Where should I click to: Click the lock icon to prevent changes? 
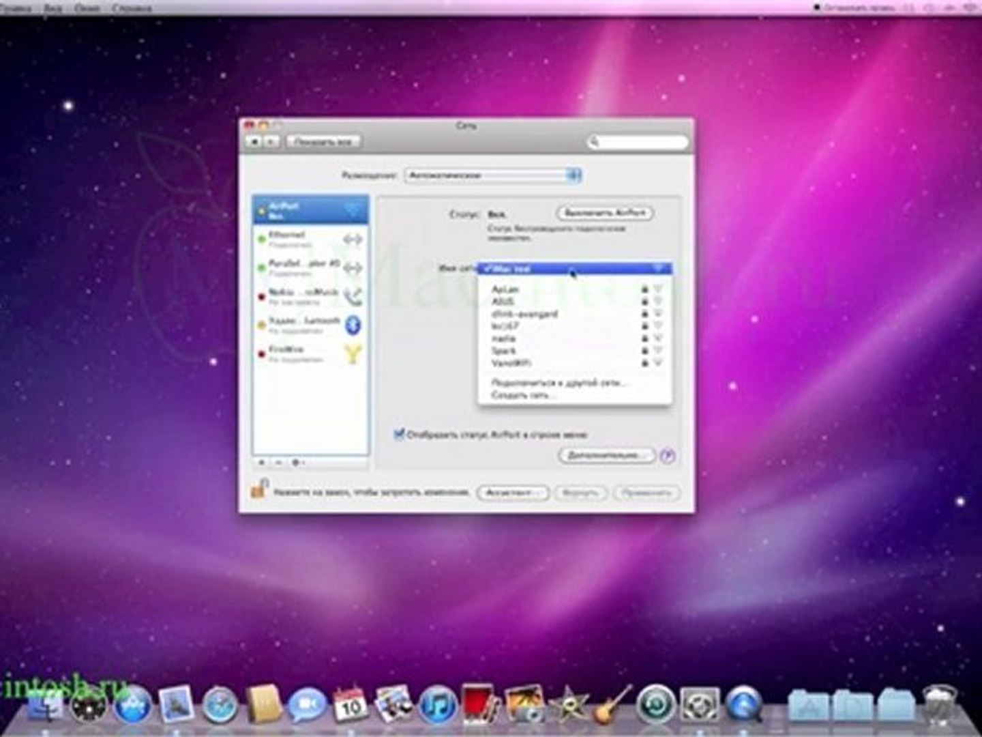[259, 489]
